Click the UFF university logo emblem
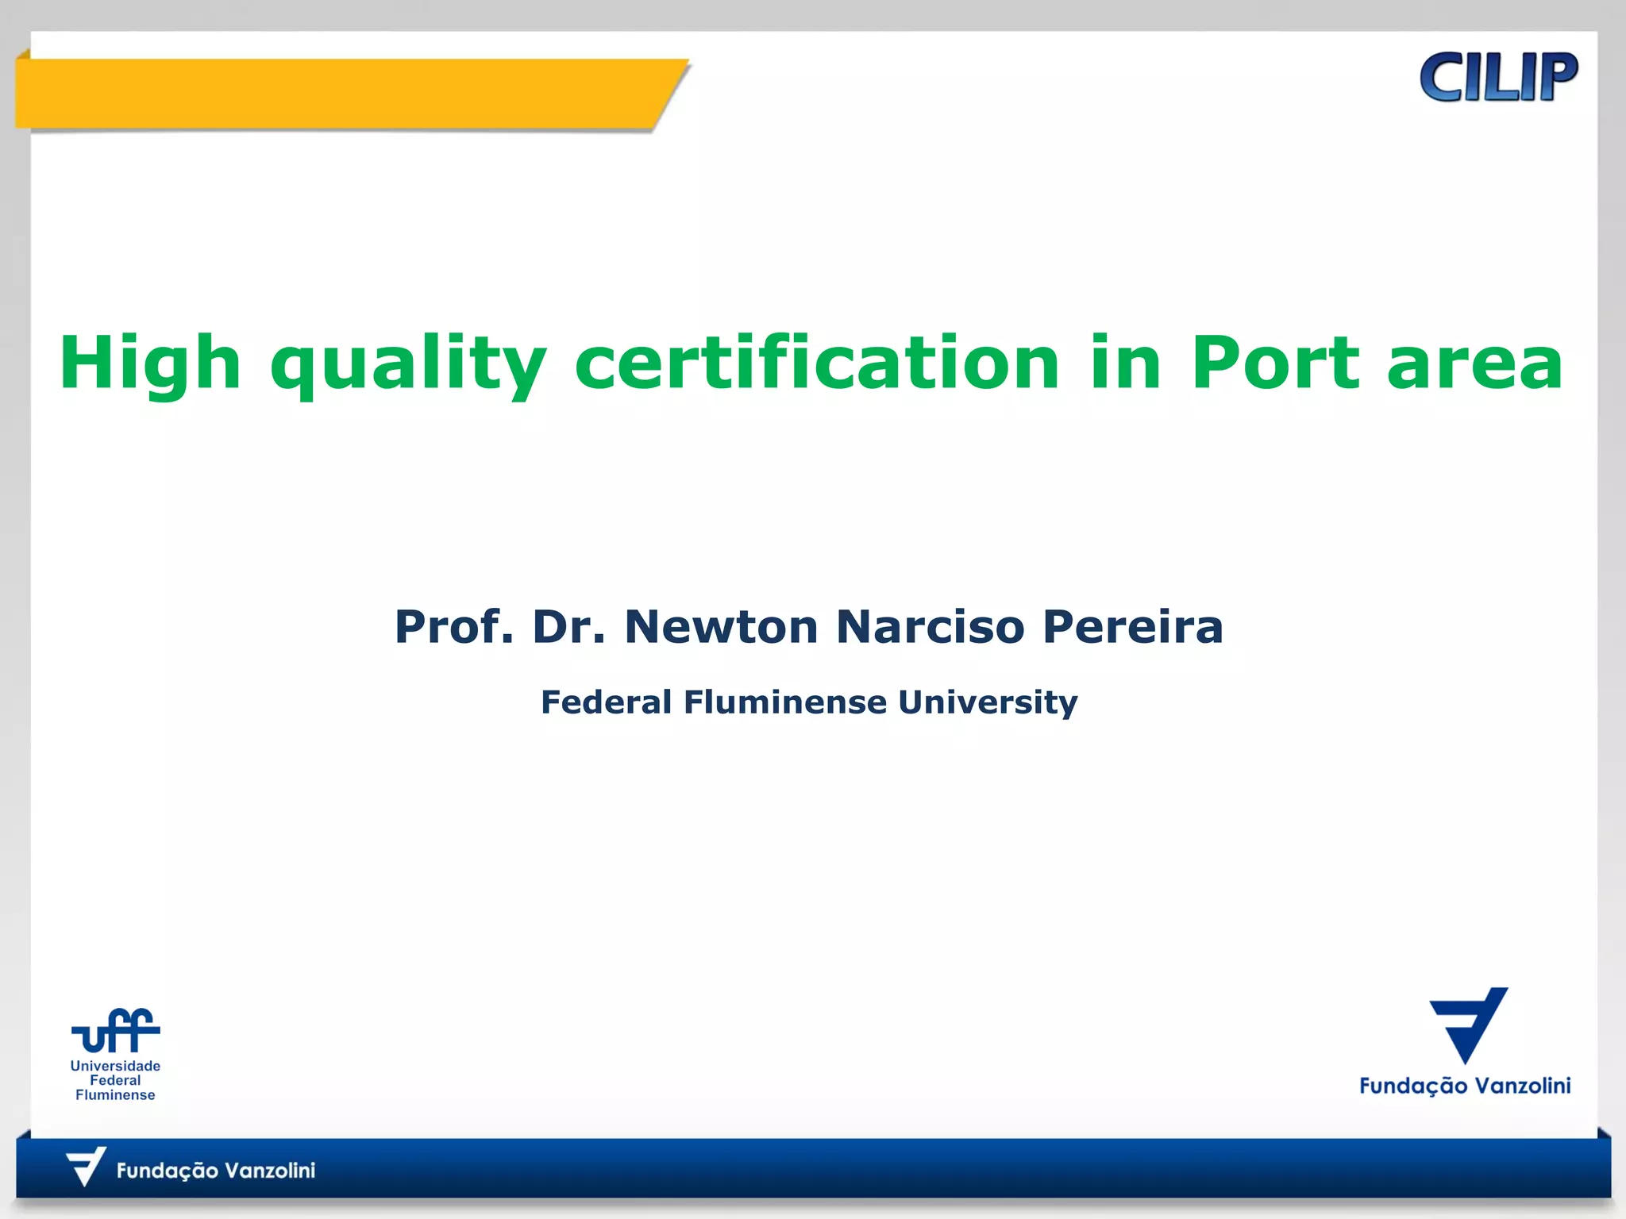Viewport: 1626px width, 1219px height. [x=116, y=1030]
